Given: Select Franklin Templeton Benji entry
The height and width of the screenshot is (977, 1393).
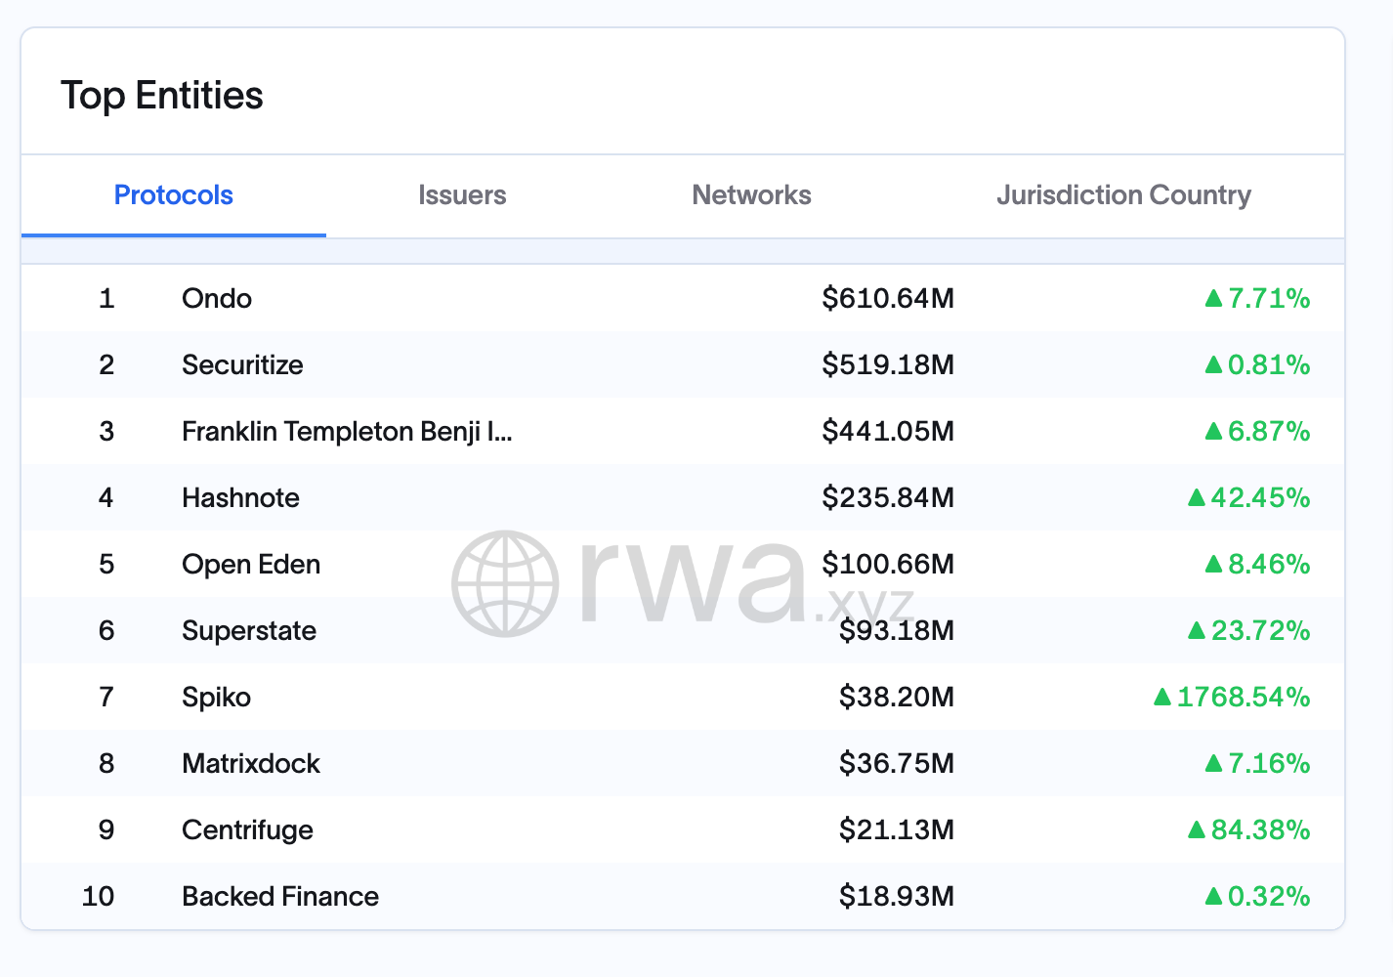Looking at the screenshot, I should [x=347, y=432].
